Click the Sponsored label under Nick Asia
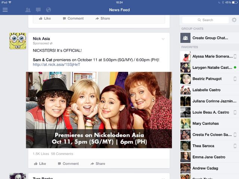The image size is (239, 179). [41, 43]
